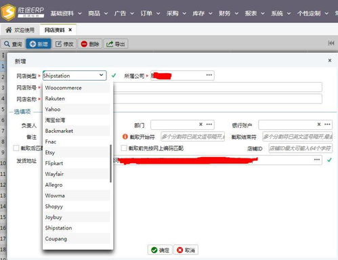
Task: Open the 广告 menu
Action: pyautogui.click(x=124, y=14)
